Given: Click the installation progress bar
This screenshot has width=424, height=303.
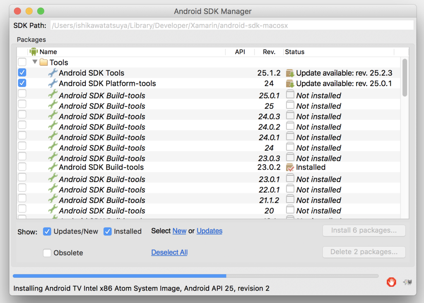Looking at the screenshot, I should tap(195, 276).
